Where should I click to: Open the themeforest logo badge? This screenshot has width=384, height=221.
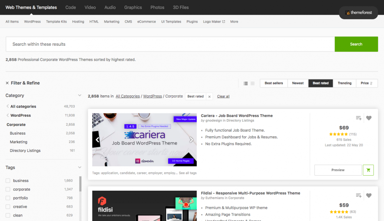(358, 12)
